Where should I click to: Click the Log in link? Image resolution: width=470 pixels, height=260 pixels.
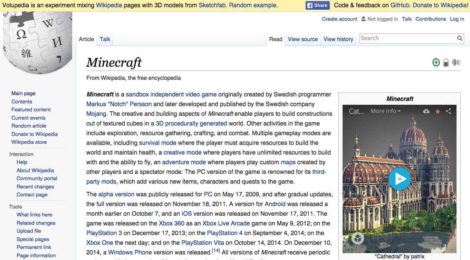pyautogui.click(x=457, y=19)
